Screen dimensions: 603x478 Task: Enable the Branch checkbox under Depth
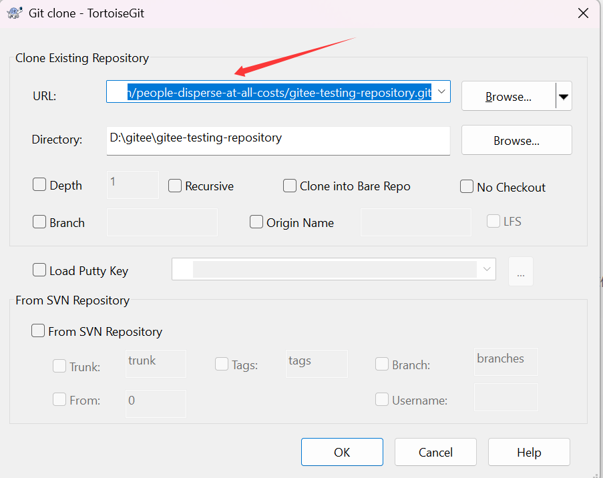pyautogui.click(x=39, y=222)
